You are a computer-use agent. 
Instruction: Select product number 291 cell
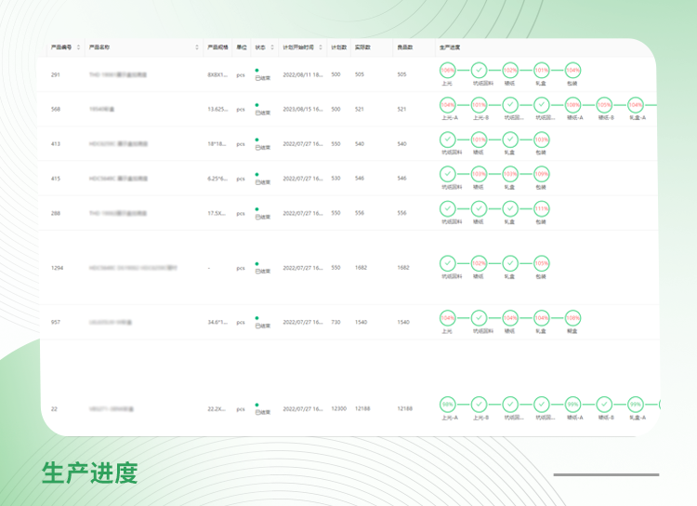tap(56, 74)
